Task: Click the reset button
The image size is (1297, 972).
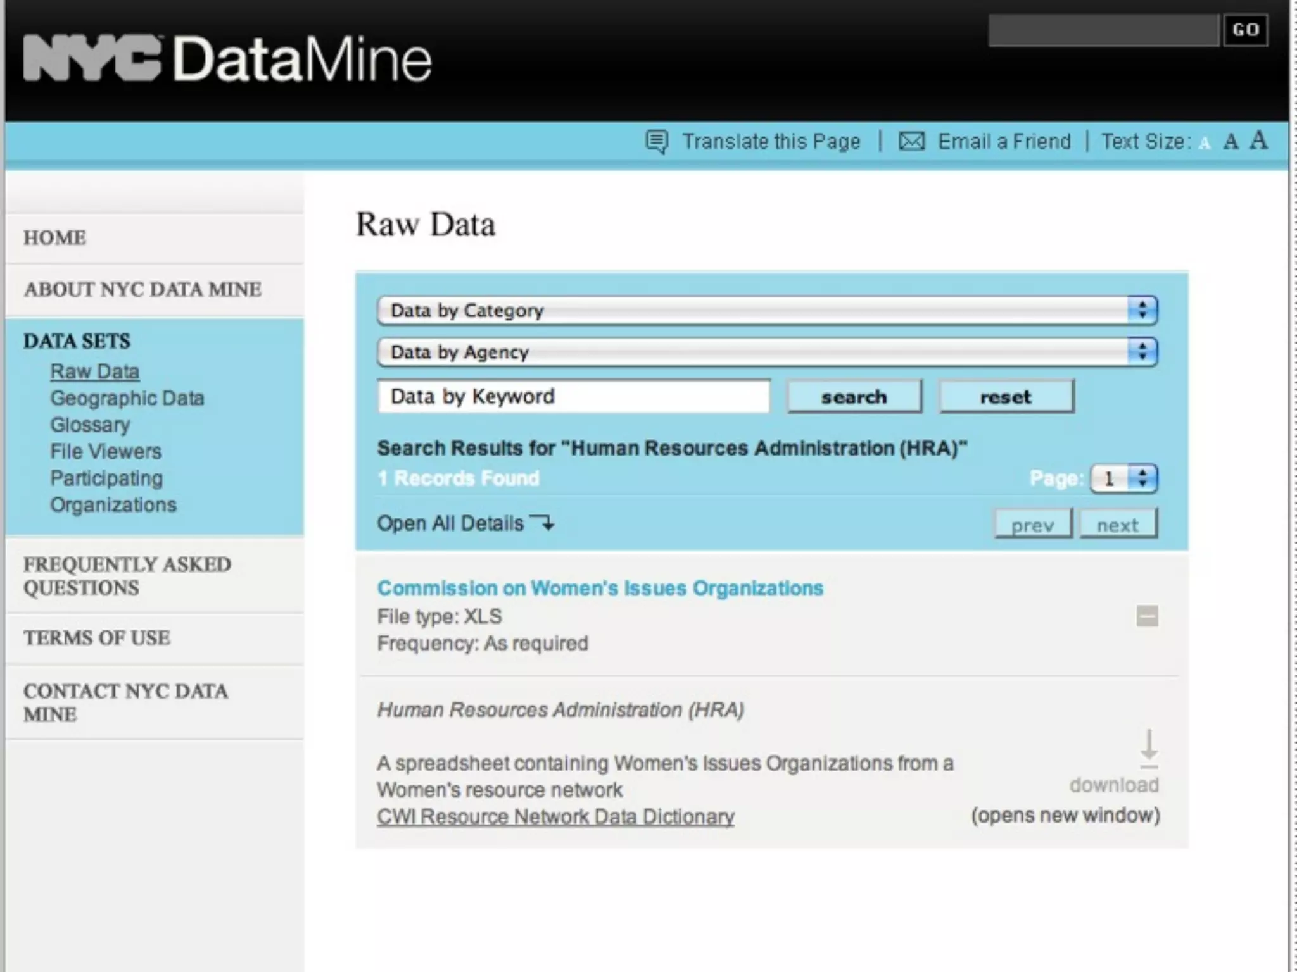Action: pyautogui.click(x=1006, y=397)
